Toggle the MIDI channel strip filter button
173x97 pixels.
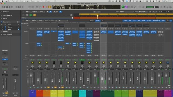point(163,21)
